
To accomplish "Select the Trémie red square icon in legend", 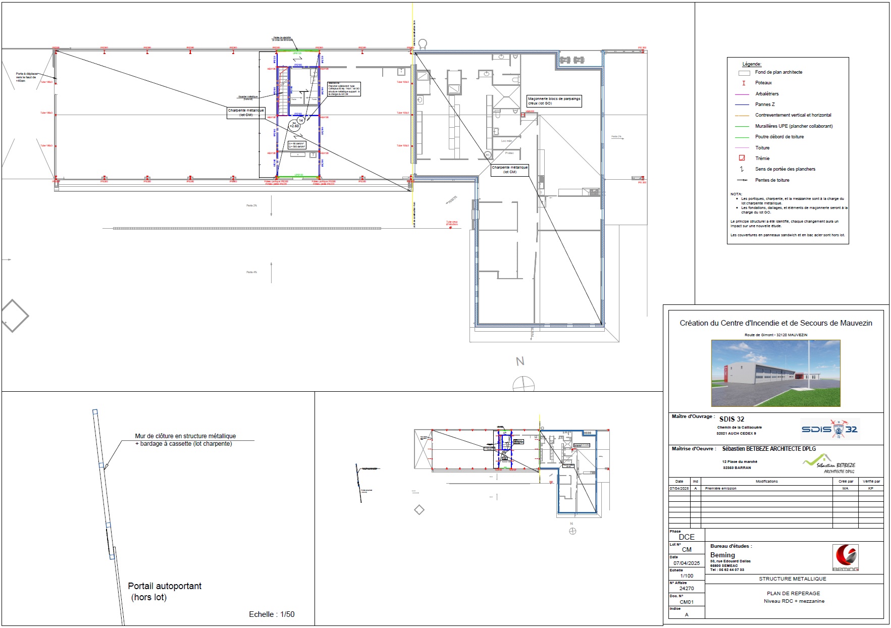I will 742,158.
